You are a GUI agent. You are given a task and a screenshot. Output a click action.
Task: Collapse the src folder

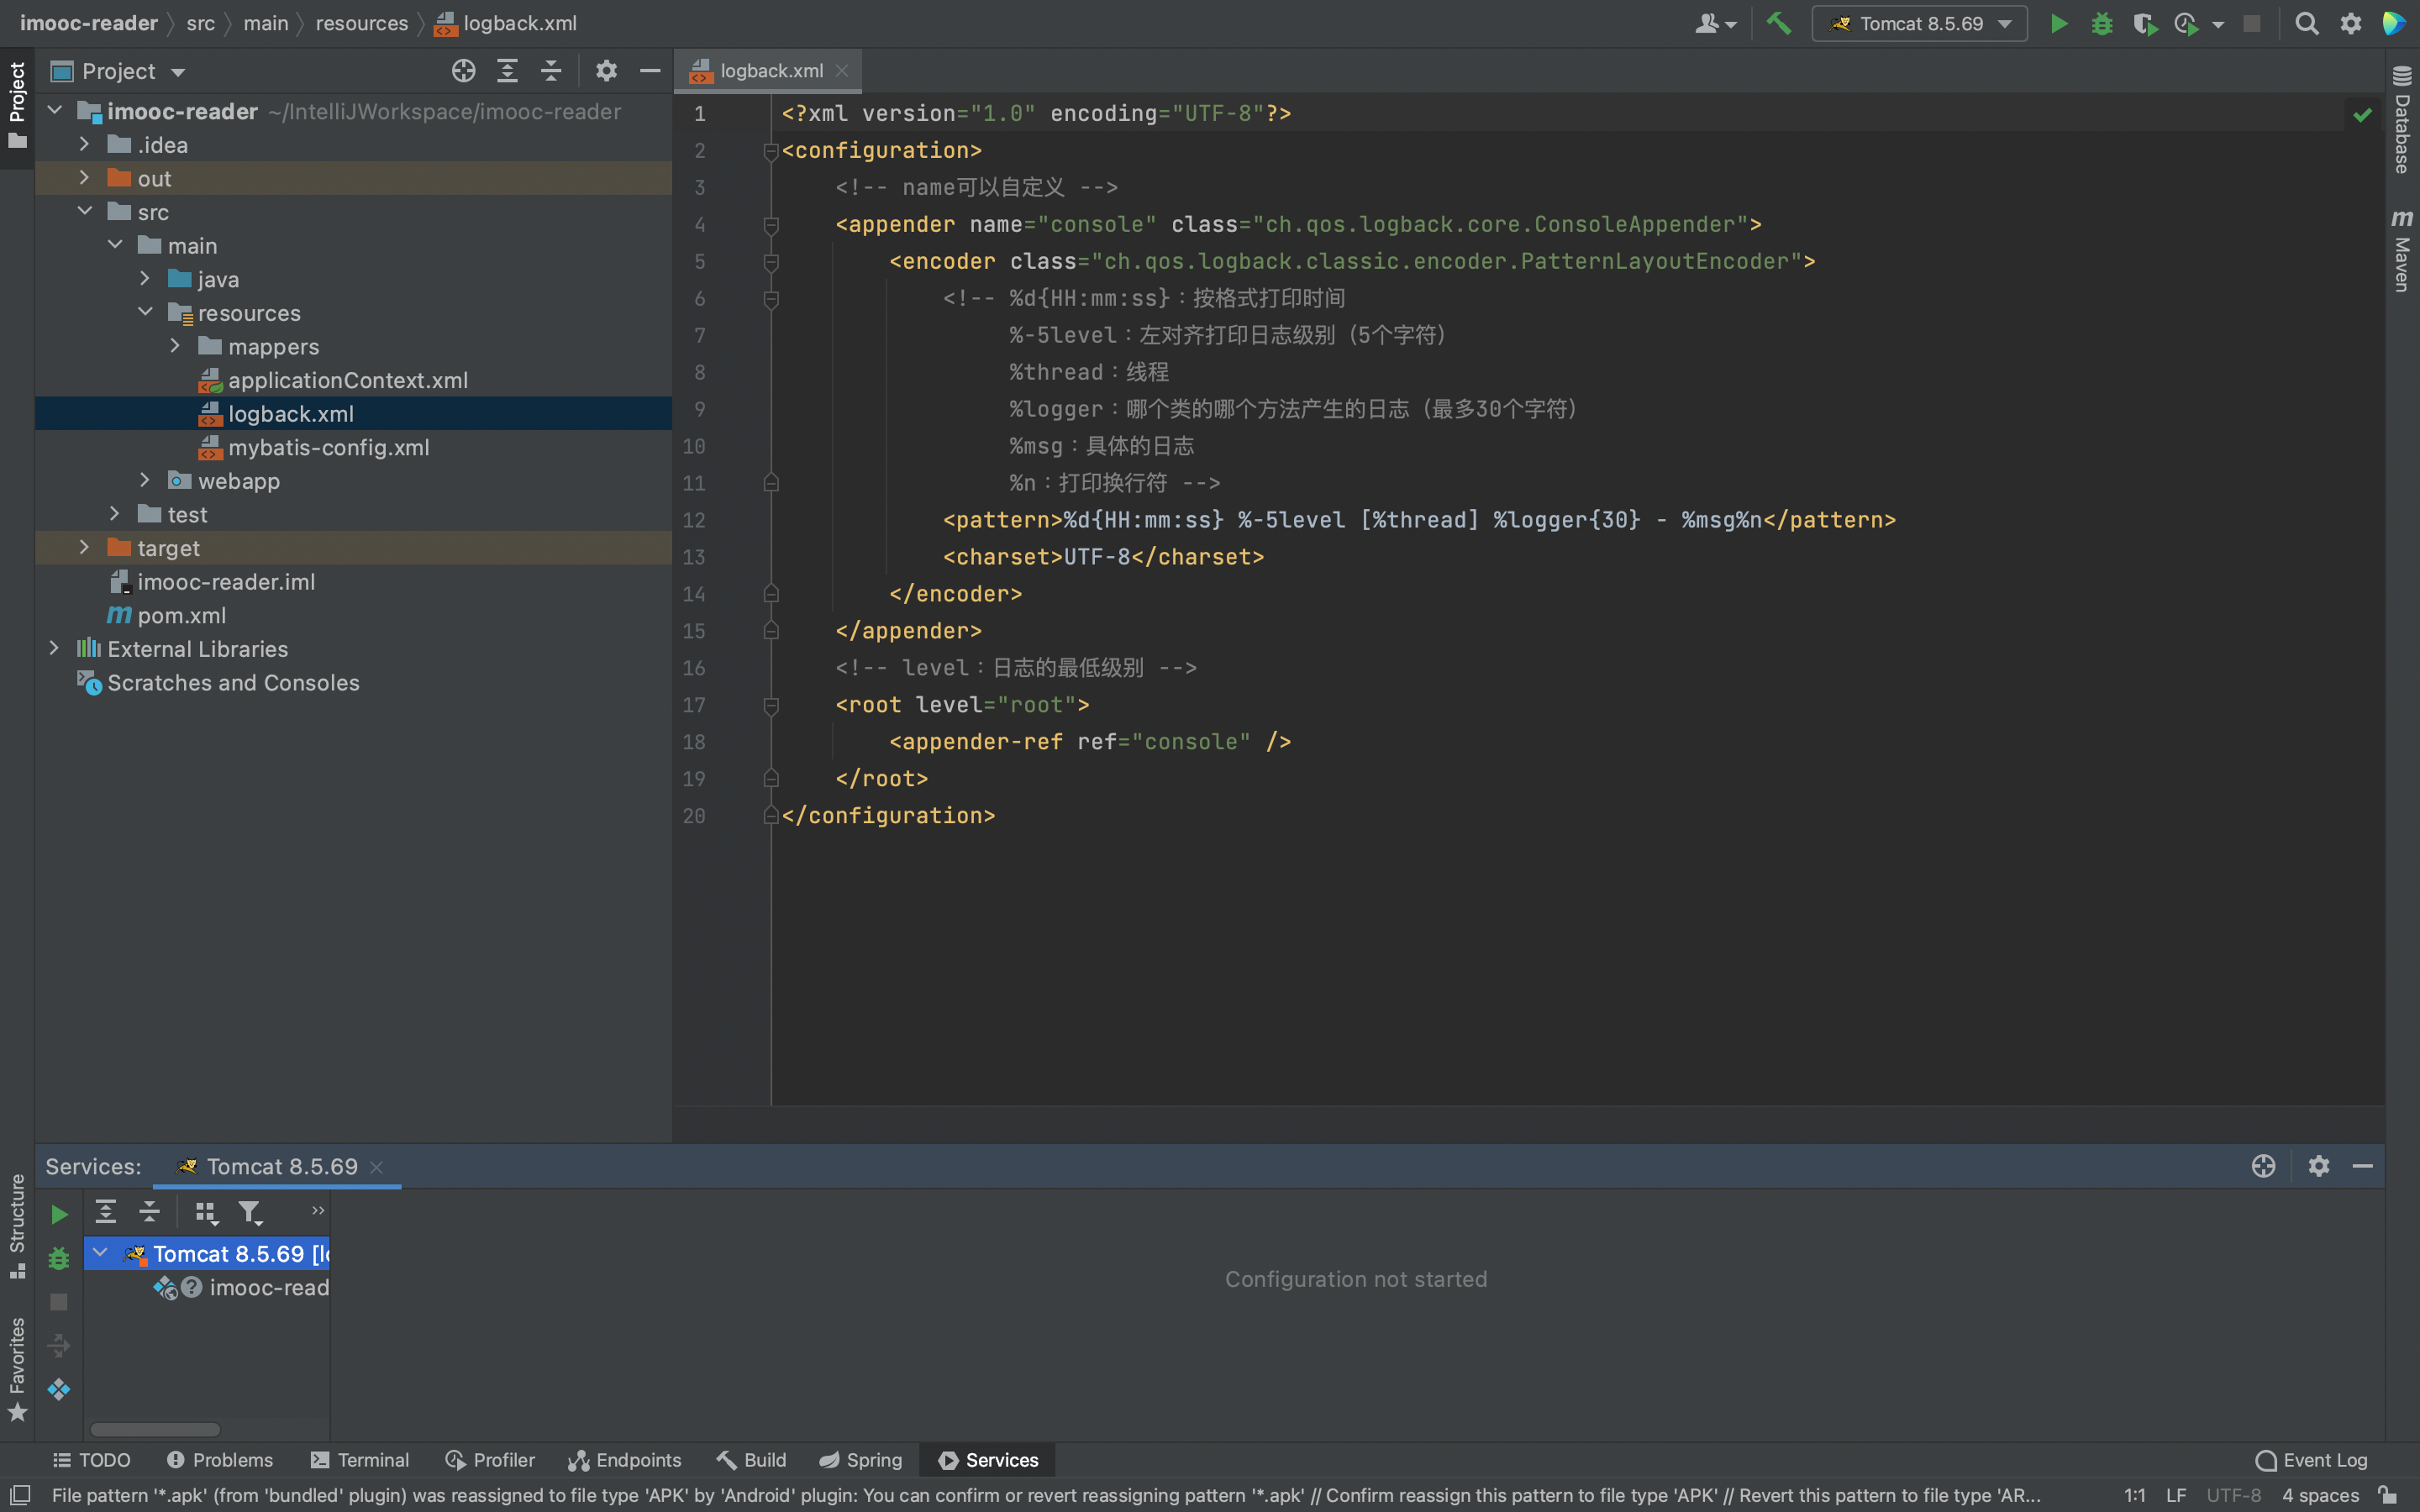(x=84, y=212)
